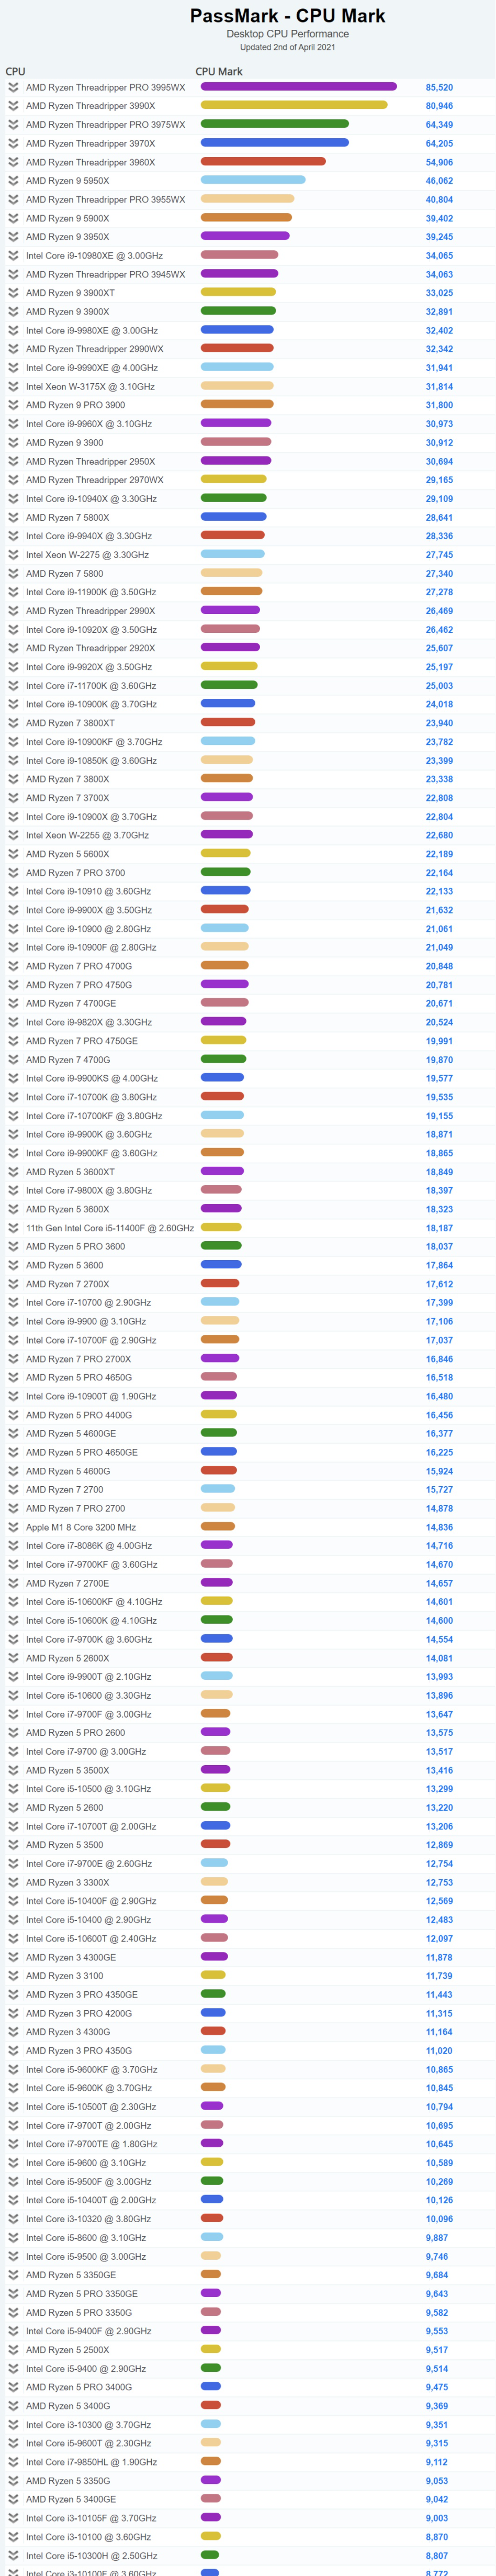Click the yellow bar for Threadripper 3990X

pyautogui.click(x=293, y=105)
